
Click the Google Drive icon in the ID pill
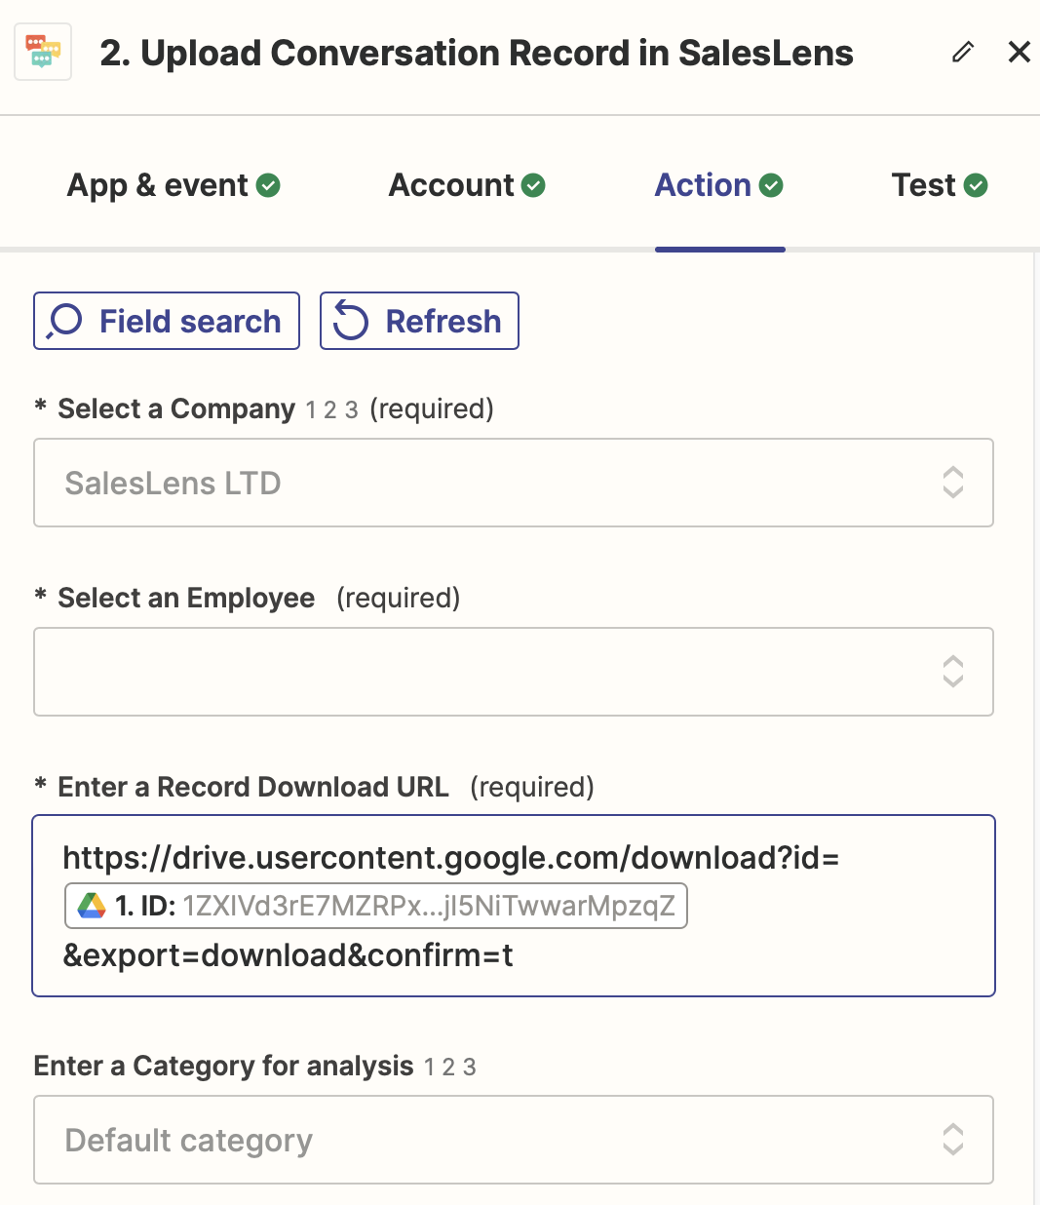[89, 905]
